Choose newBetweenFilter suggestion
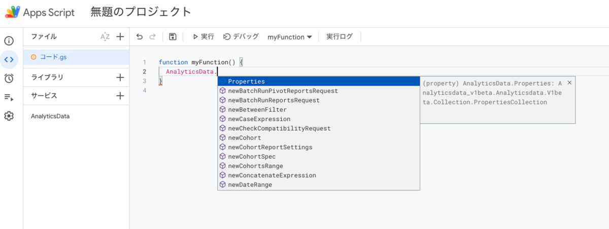Screen dimensions: 609x229 tap(319, 109)
